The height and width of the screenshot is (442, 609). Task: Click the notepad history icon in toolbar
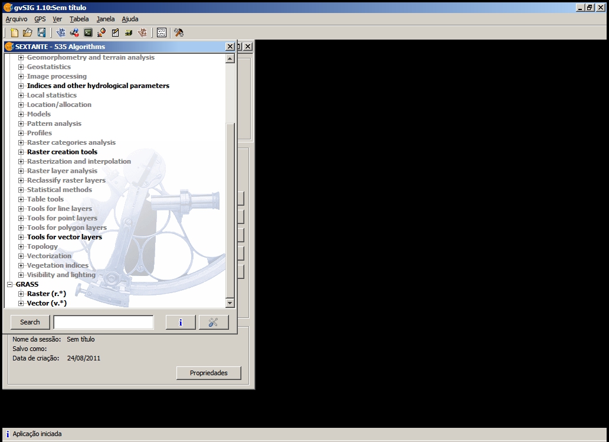pyautogui.click(x=115, y=32)
